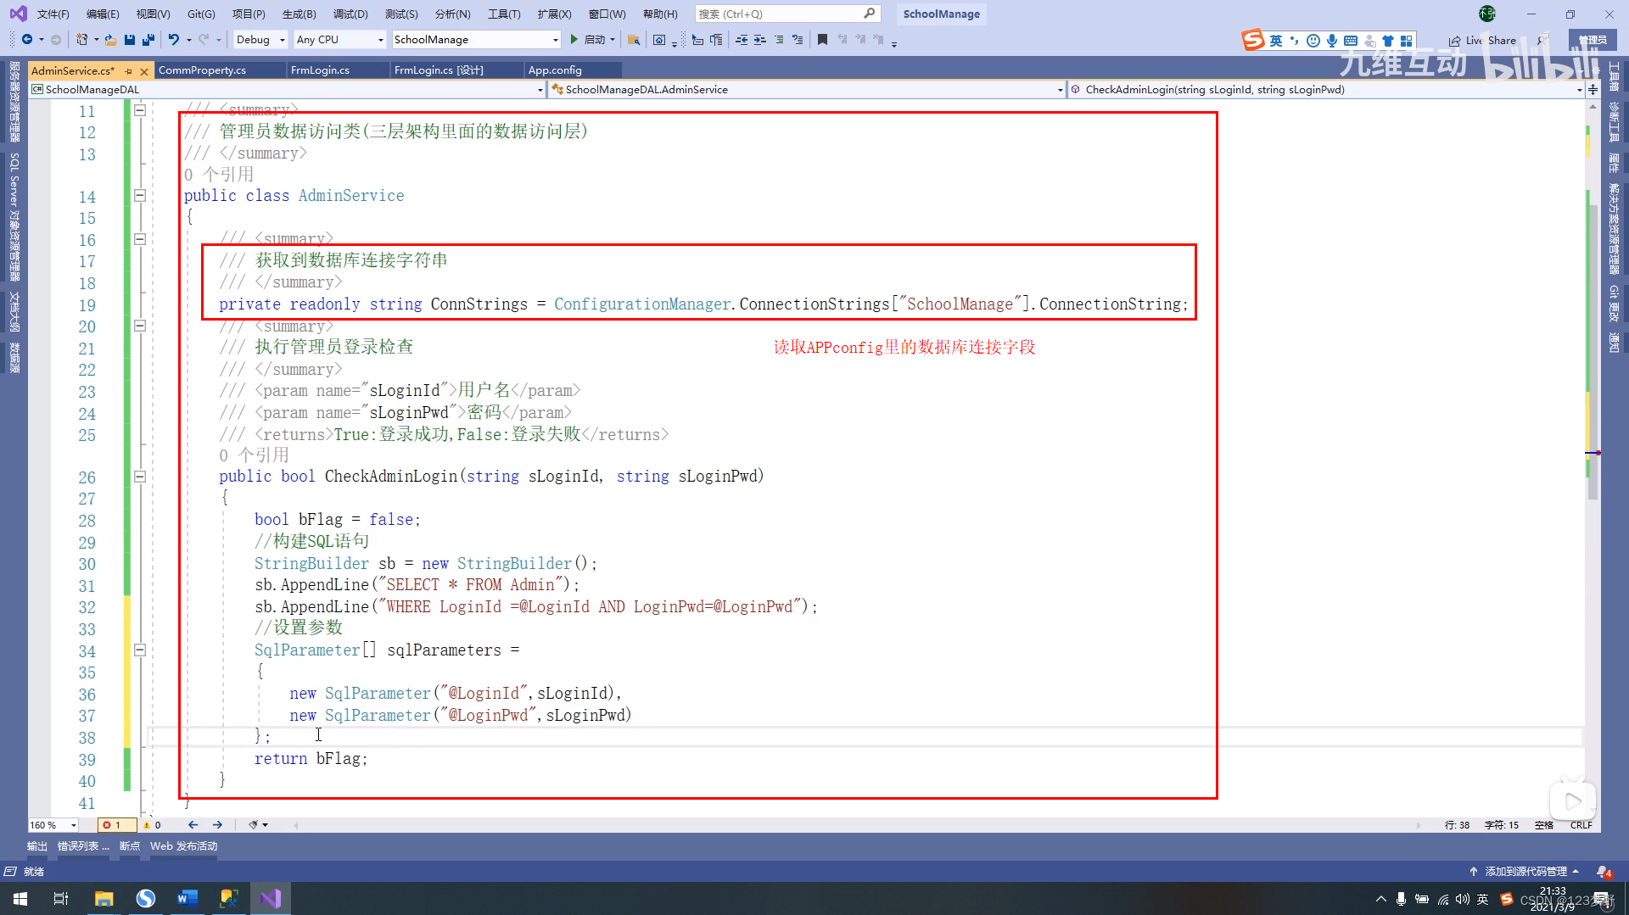The image size is (1629, 915).
Task: Click the Save All icon
Action: (148, 39)
